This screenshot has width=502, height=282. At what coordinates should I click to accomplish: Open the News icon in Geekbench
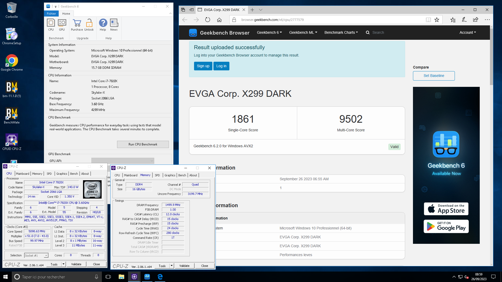(x=114, y=25)
